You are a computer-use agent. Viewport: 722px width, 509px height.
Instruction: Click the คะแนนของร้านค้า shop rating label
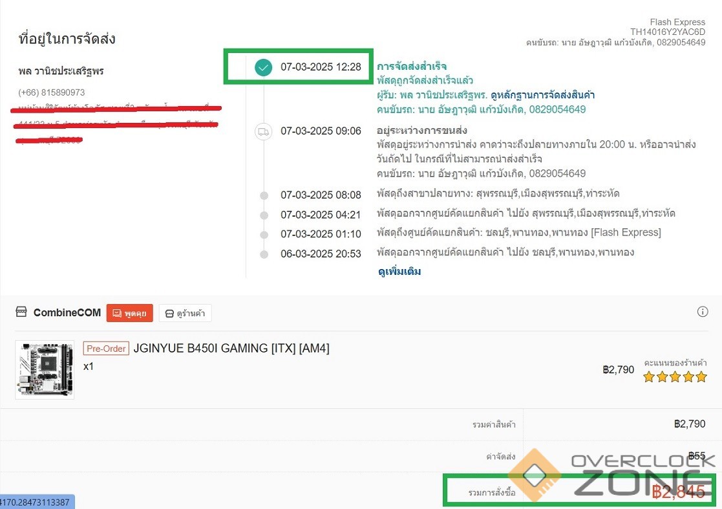(675, 363)
